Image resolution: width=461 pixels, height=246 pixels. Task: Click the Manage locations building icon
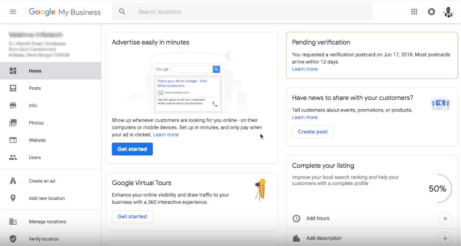click(x=13, y=222)
